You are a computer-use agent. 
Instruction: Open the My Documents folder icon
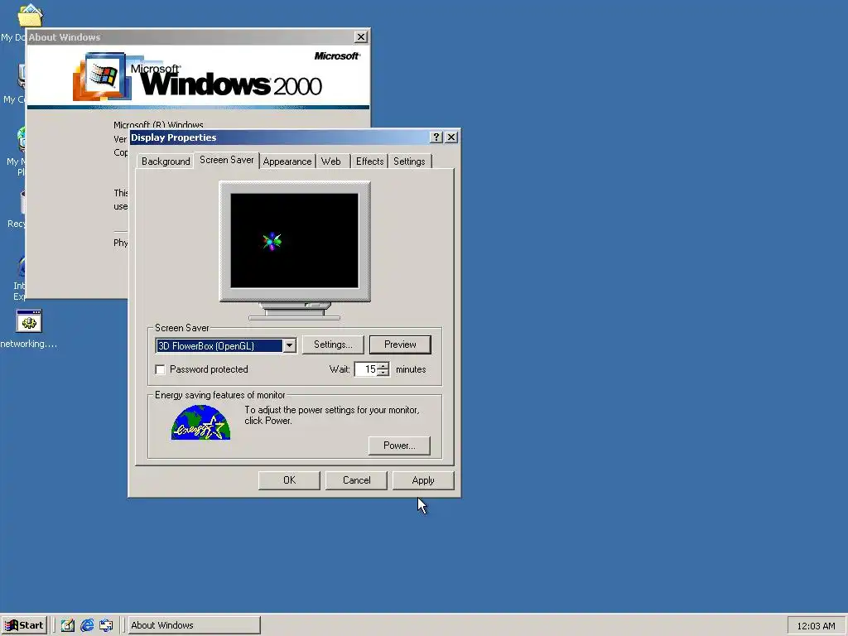pos(31,15)
